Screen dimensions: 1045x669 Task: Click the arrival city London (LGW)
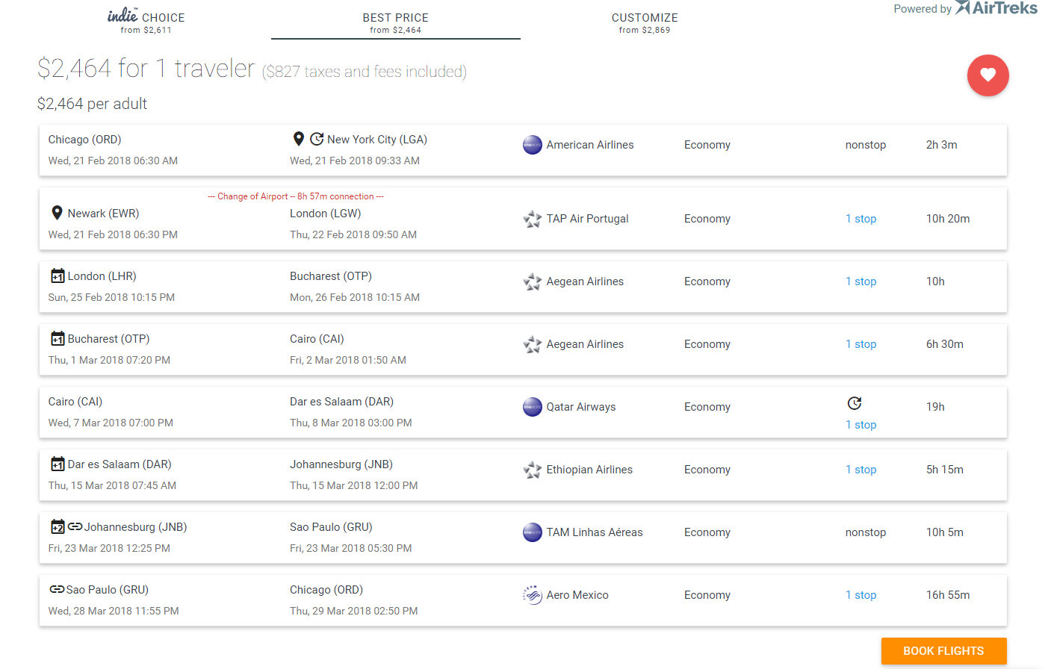point(325,214)
